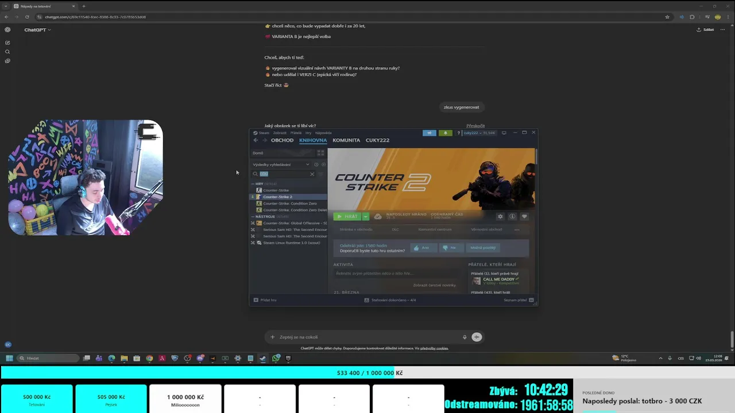Reload the browser page
The width and height of the screenshot is (735, 413).
pos(27,17)
